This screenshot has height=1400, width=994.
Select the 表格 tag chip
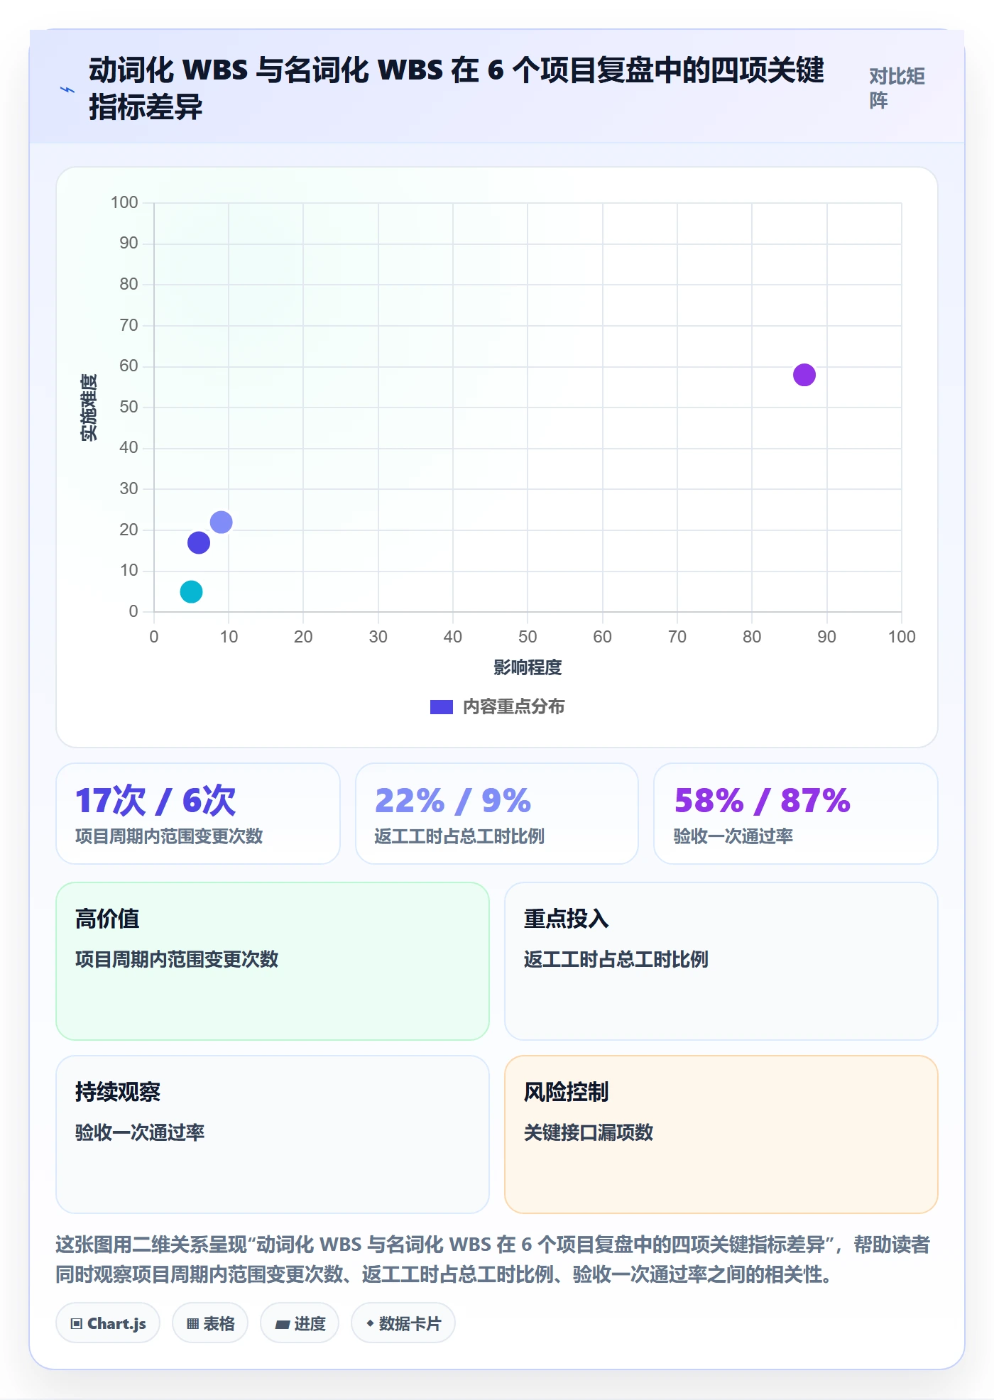coord(210,1323)
